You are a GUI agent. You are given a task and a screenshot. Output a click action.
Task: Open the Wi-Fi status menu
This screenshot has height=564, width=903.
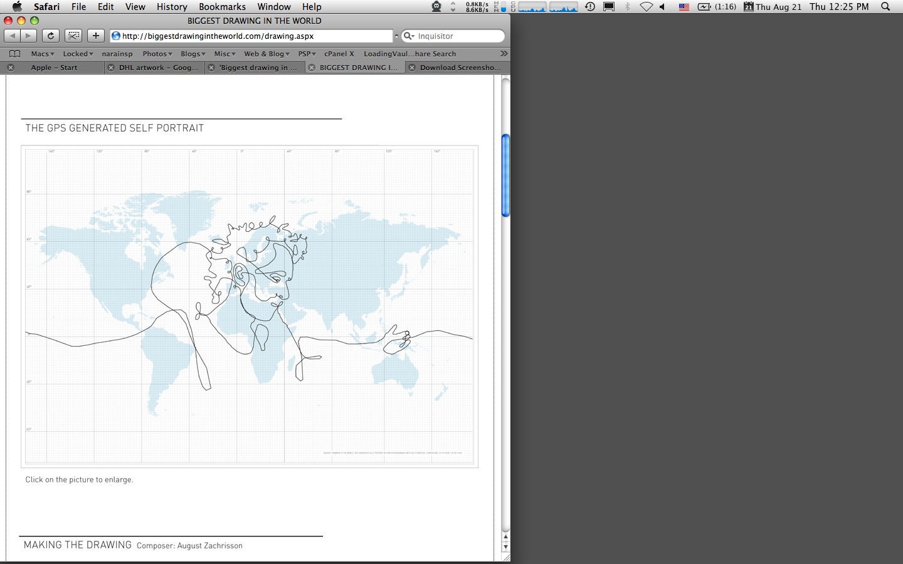(646, 7)
